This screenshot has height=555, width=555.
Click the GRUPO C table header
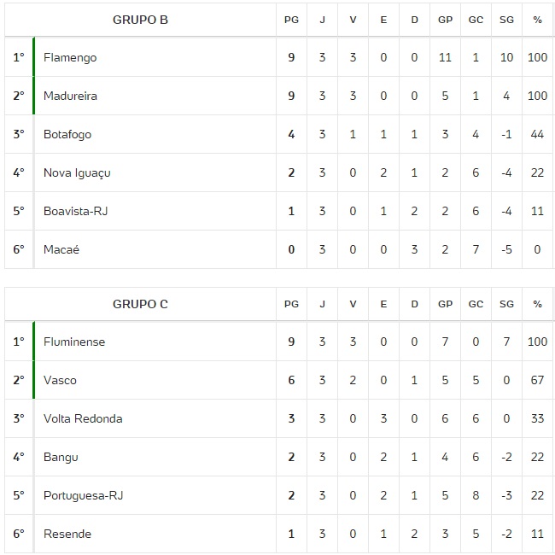pyautogui.click(x=140, y=304)
